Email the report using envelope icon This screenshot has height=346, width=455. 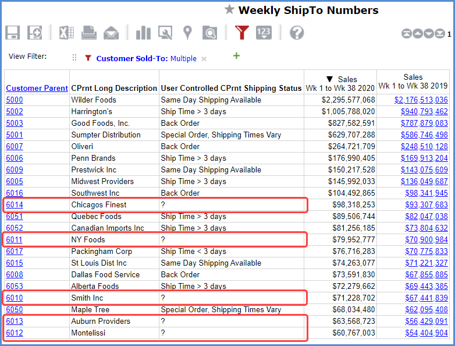(111, 33)
